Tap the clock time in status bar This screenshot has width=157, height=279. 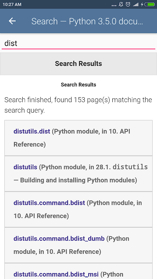pyautogui.click(x=12, y=5)
